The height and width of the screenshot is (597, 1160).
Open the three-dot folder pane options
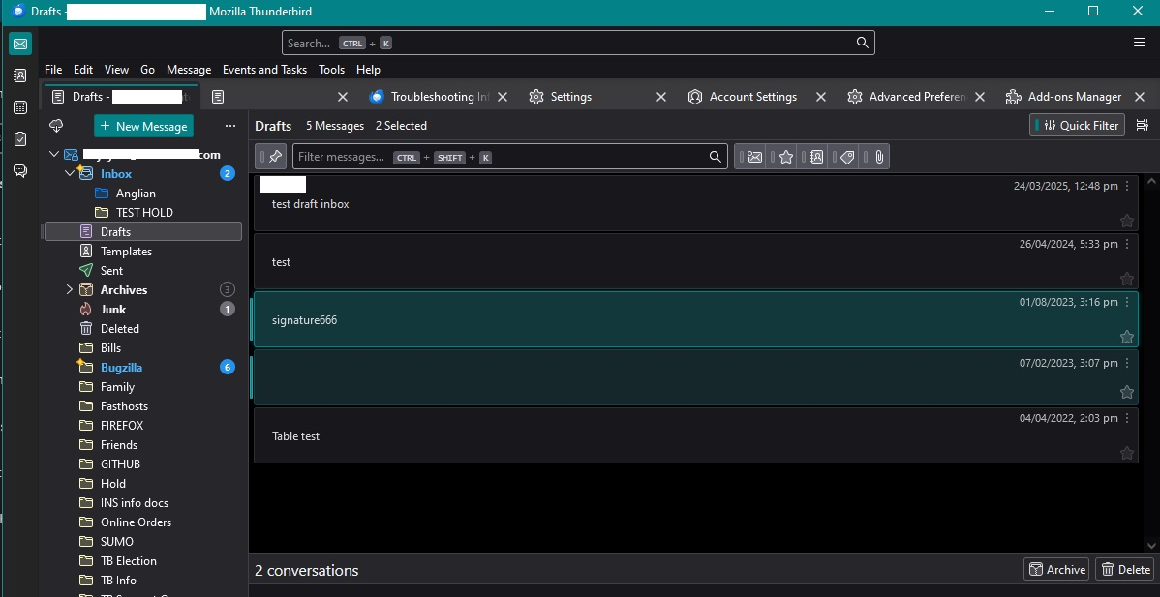230,126
